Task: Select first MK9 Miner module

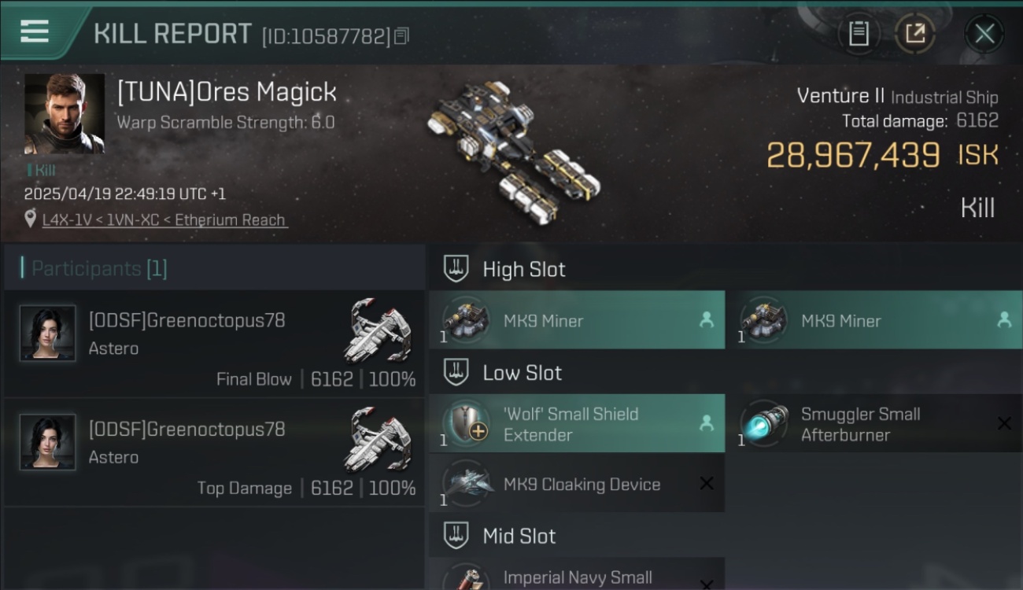Action: point(577,320)
